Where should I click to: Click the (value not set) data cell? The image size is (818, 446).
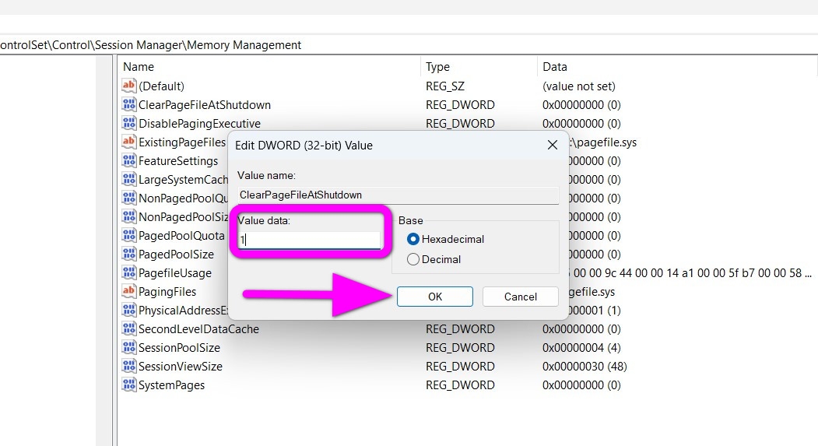point(578,86)
